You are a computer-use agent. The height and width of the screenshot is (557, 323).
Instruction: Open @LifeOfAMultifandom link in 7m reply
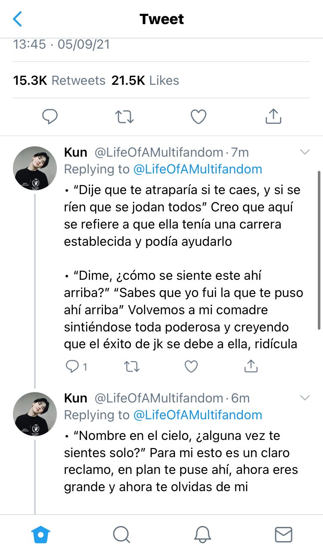tap(198, 169)
